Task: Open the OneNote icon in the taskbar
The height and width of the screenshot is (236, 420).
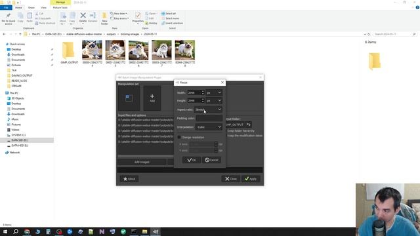Action: (102, 231)
